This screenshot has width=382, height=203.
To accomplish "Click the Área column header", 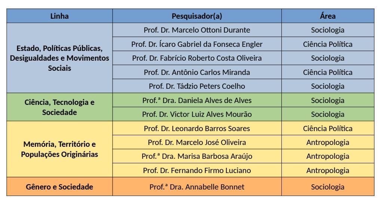I will pyautogui.click(x=328, y=16).
